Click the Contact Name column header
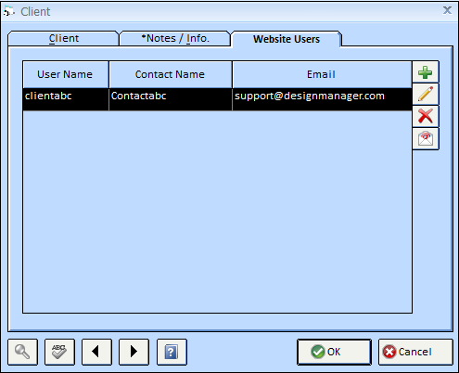Image resolution: width=459 pixels, height=373 pixels. 171,74
